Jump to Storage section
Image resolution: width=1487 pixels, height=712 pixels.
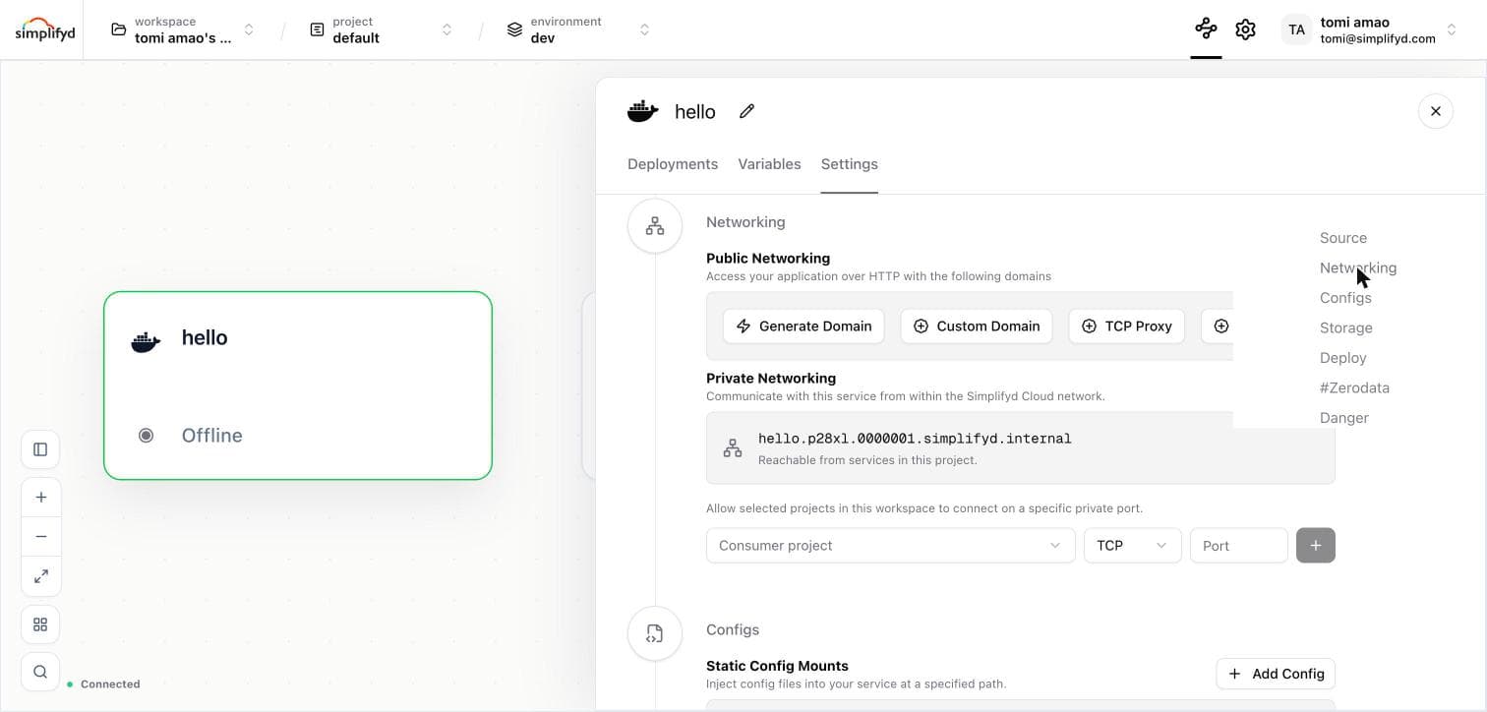tap(1346, 327)
